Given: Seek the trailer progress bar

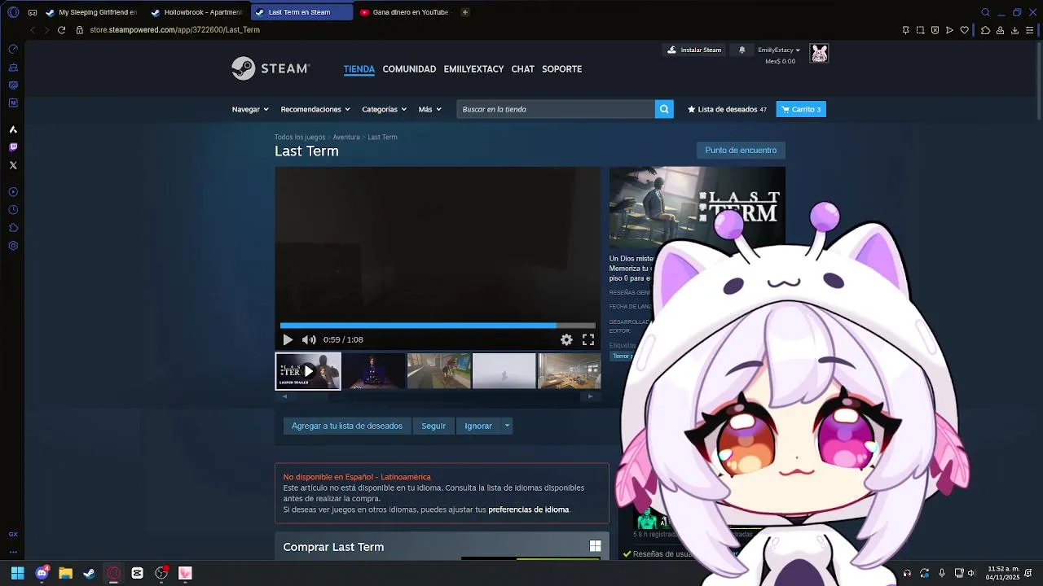Looking at the screenshot, I should click(x=438, y=326).
